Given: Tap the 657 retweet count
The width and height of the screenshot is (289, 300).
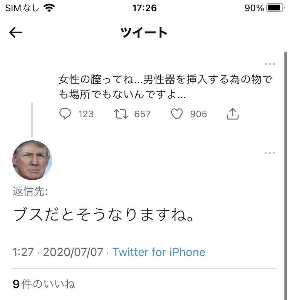Looking at the screenshot, I should tap(142, 114).
